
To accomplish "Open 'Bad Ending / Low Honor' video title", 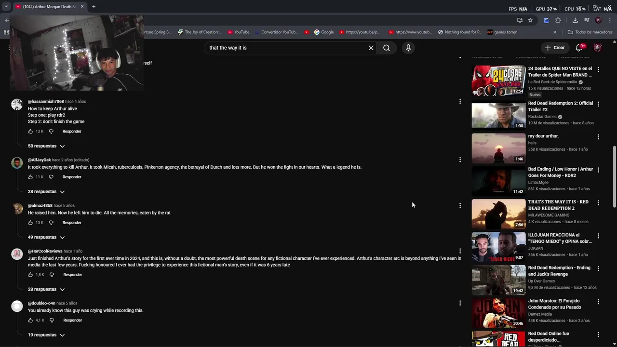I will [x=561, y=173].
